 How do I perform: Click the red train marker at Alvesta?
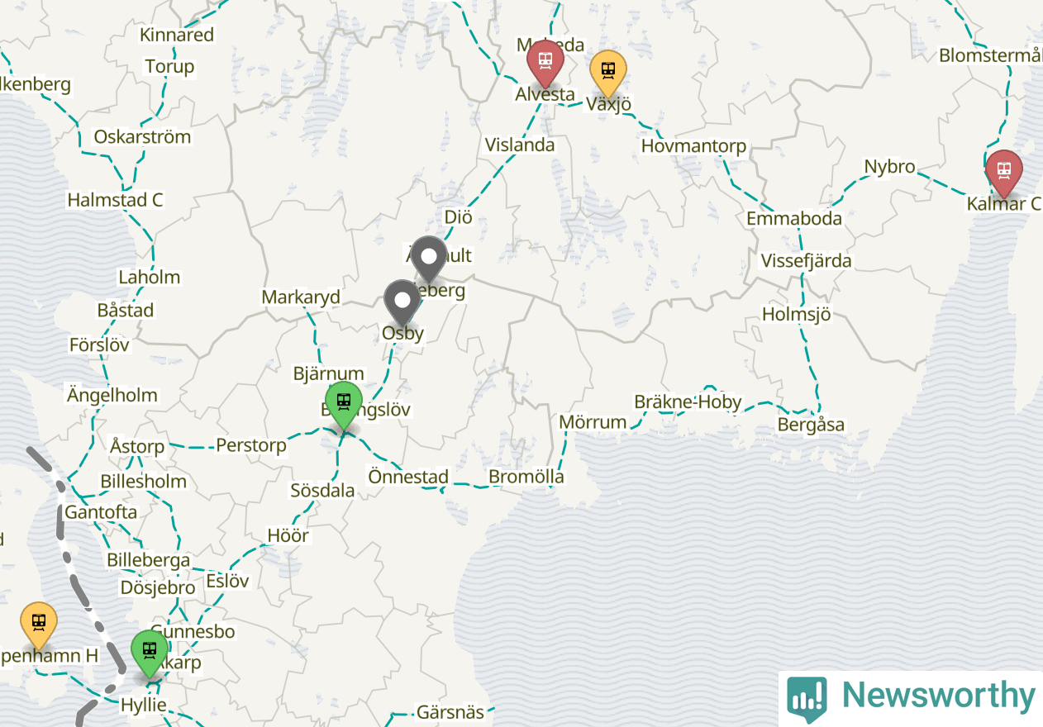[545, 62]
